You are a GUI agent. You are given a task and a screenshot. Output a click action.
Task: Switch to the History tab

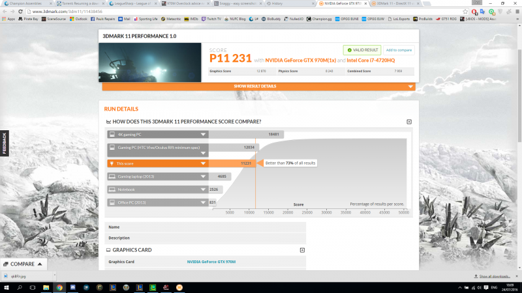(290, 3)
